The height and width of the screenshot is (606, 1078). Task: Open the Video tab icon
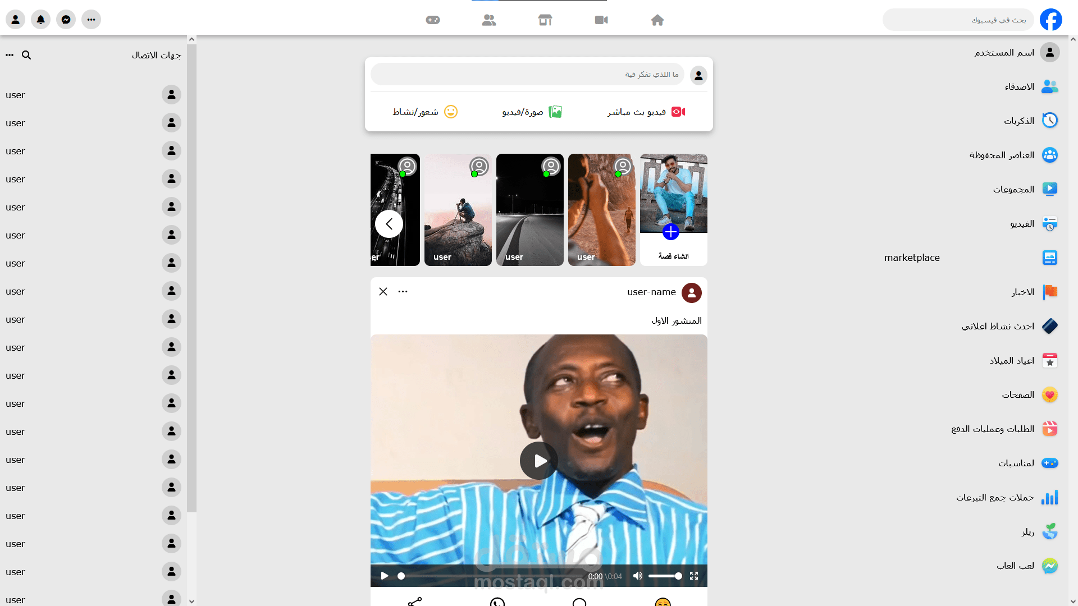point(601,20)
